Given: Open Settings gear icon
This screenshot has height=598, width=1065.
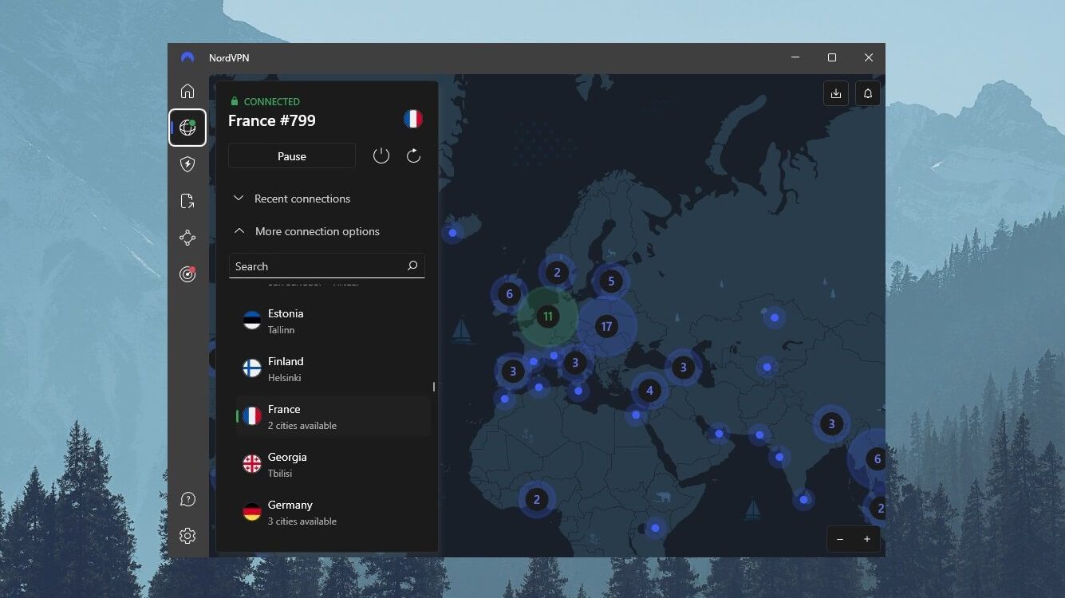Looking at the screenshot, I should (x=187, y=536).
